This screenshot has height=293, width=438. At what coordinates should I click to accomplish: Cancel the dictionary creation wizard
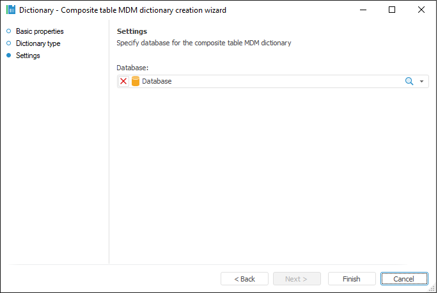[x=404, y=279]
